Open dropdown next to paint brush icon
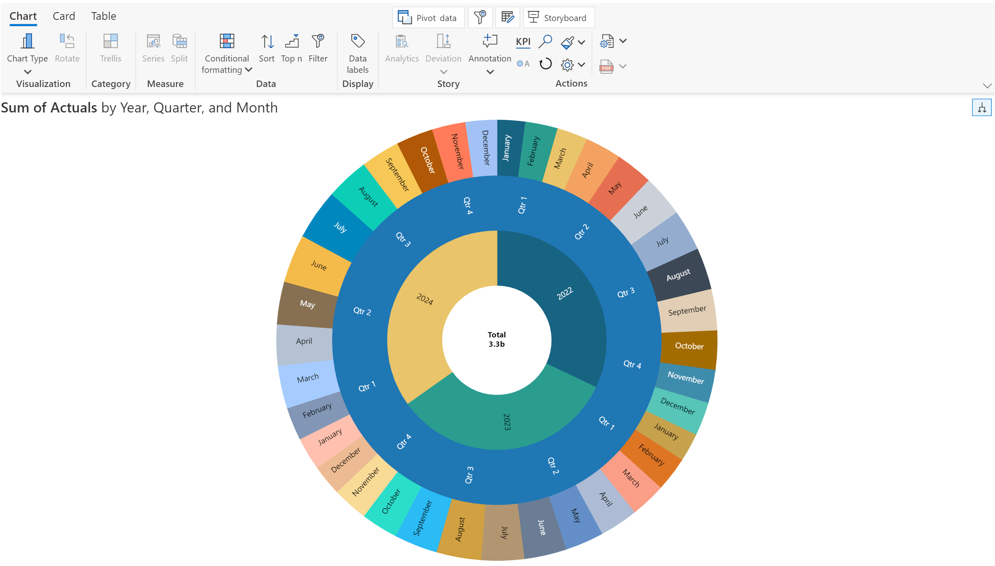Viewport: 995px width, 566px height. (x=582, y=42)
